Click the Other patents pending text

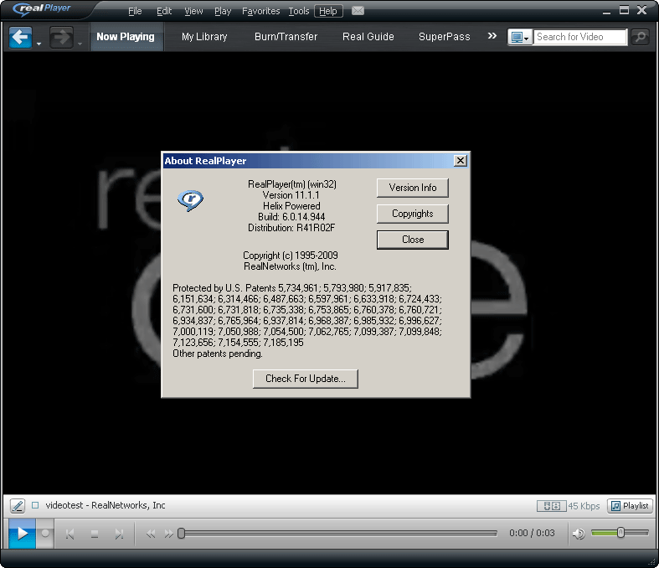tap(218, 354)
